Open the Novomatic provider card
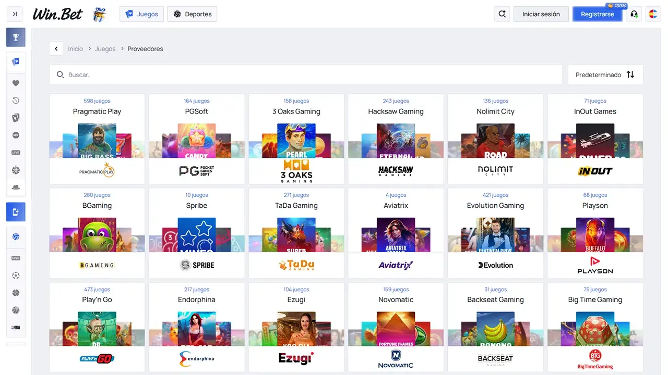This screenshot has height=375, width=668. [396, 327]
